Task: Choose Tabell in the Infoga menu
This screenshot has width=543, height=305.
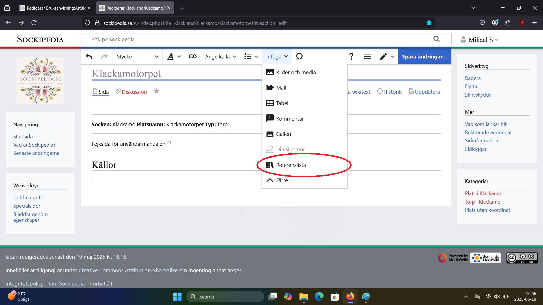Action: coord(283,103)
